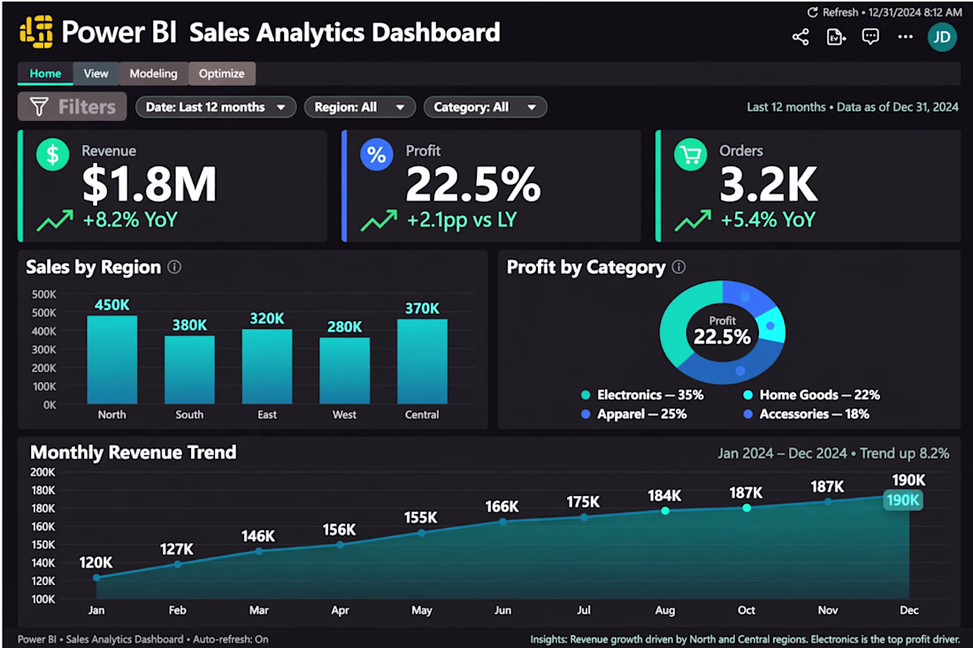Switch to the Home tab
The width and height of the screenshot is (973, 648).
45,73
